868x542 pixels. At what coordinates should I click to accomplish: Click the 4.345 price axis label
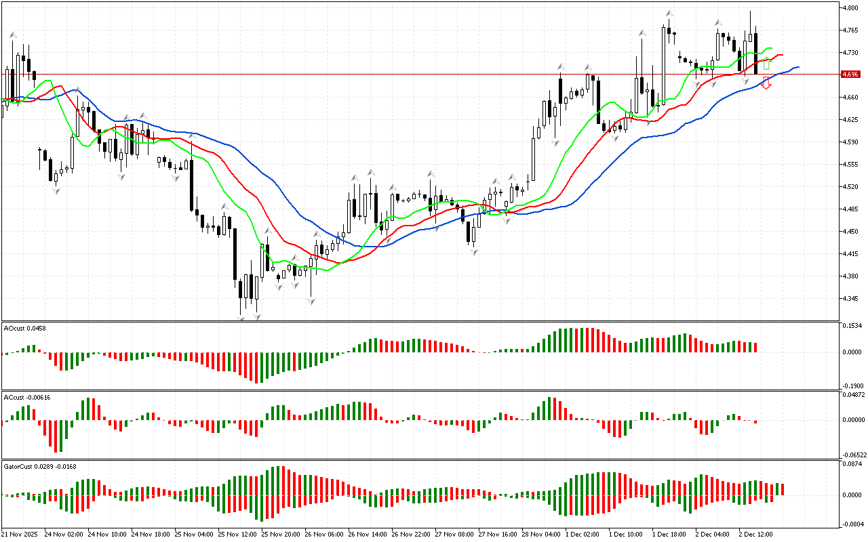[x=850, y=299]
